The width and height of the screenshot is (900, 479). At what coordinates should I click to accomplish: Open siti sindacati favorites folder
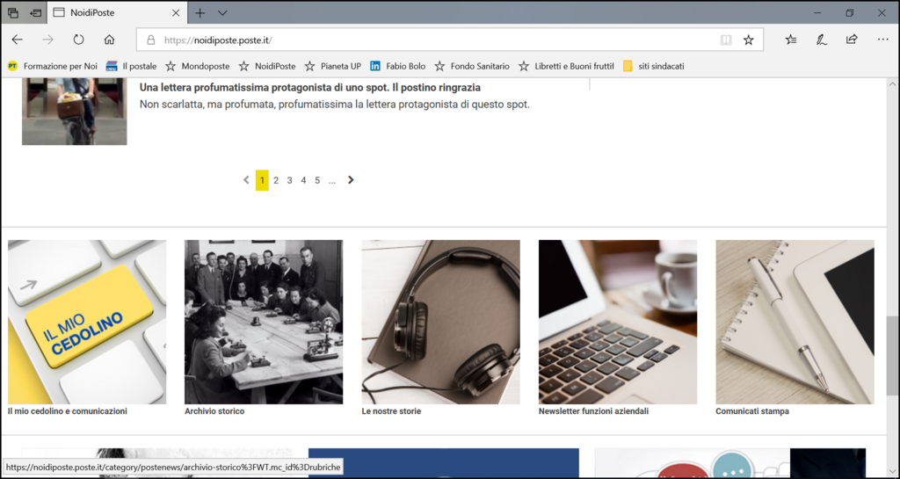pos(653,66)
